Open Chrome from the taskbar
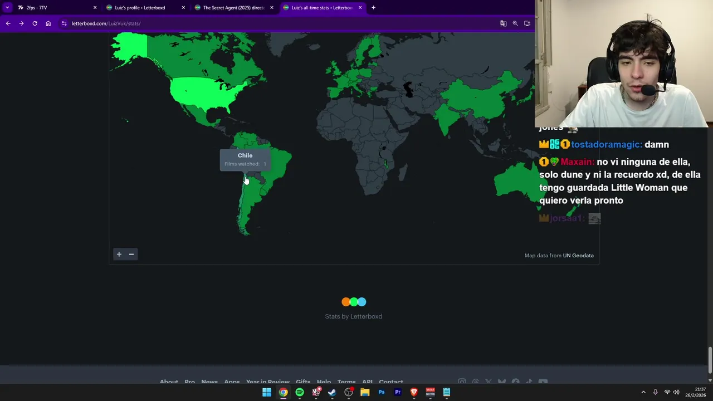The image size is (713, 401). (x=283, y=392)
